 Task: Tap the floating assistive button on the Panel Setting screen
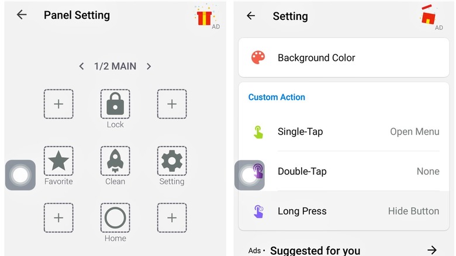[20, 175]
